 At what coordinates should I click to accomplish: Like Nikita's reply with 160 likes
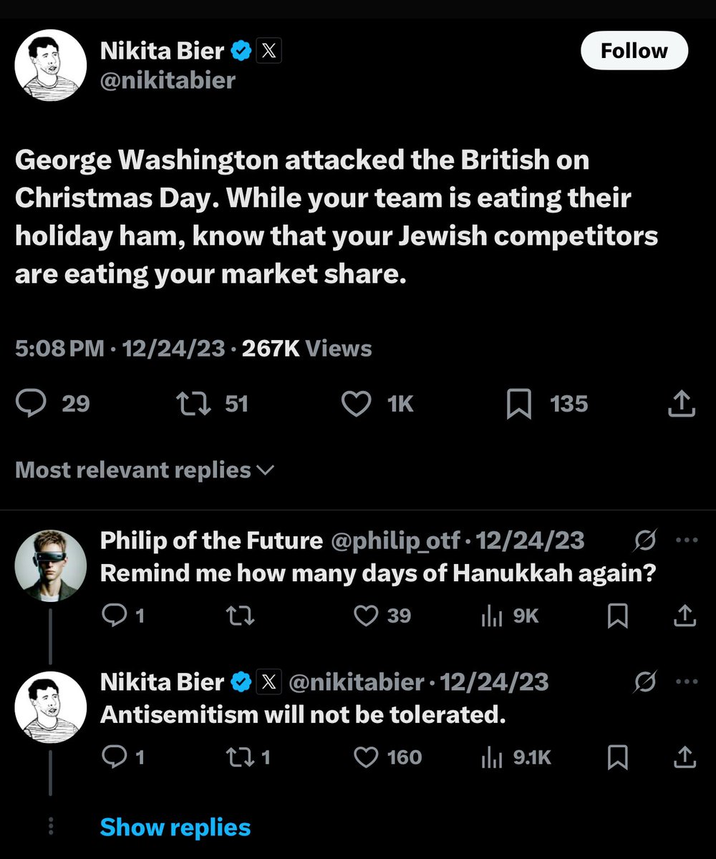click(367, 757)
